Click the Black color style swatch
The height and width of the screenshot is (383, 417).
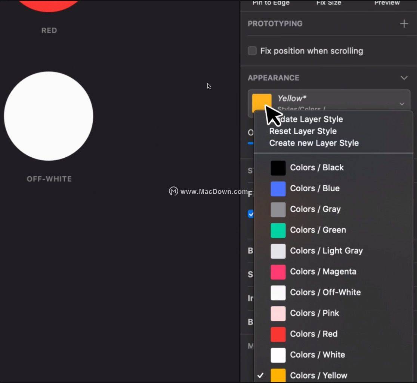(278, 168)
